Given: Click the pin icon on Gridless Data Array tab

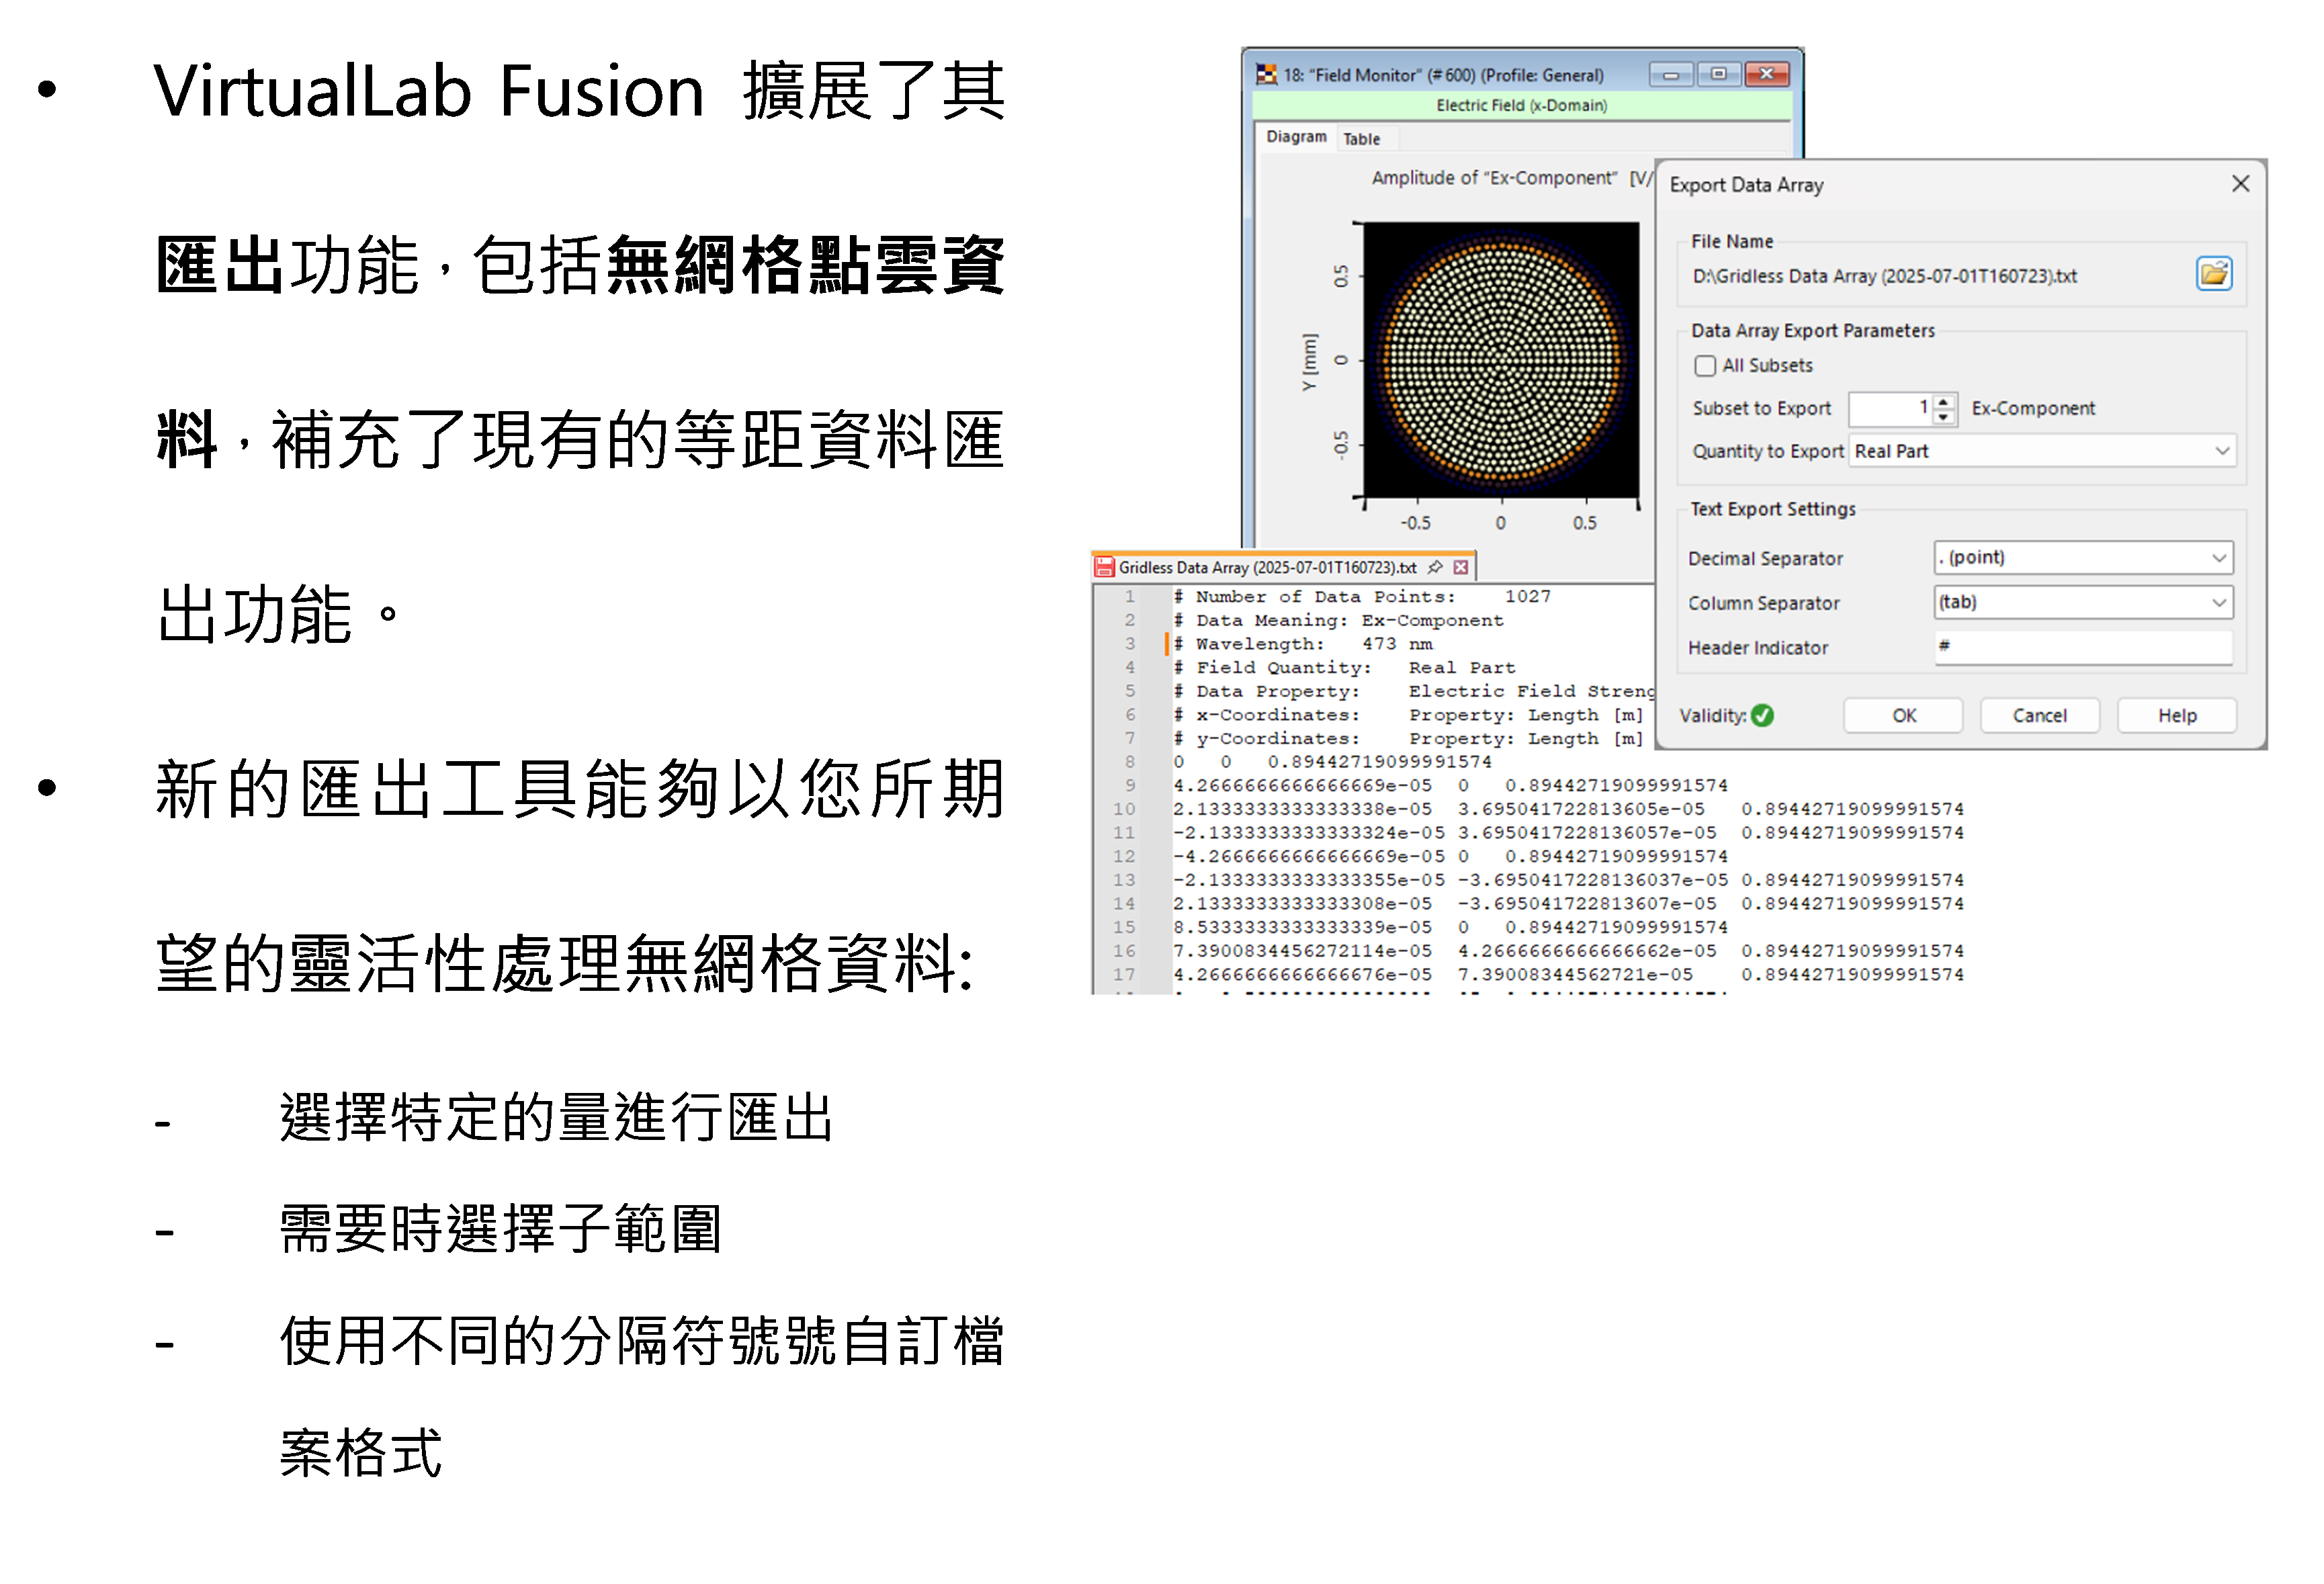Looking at the screenshot, I should [1435, 567].
